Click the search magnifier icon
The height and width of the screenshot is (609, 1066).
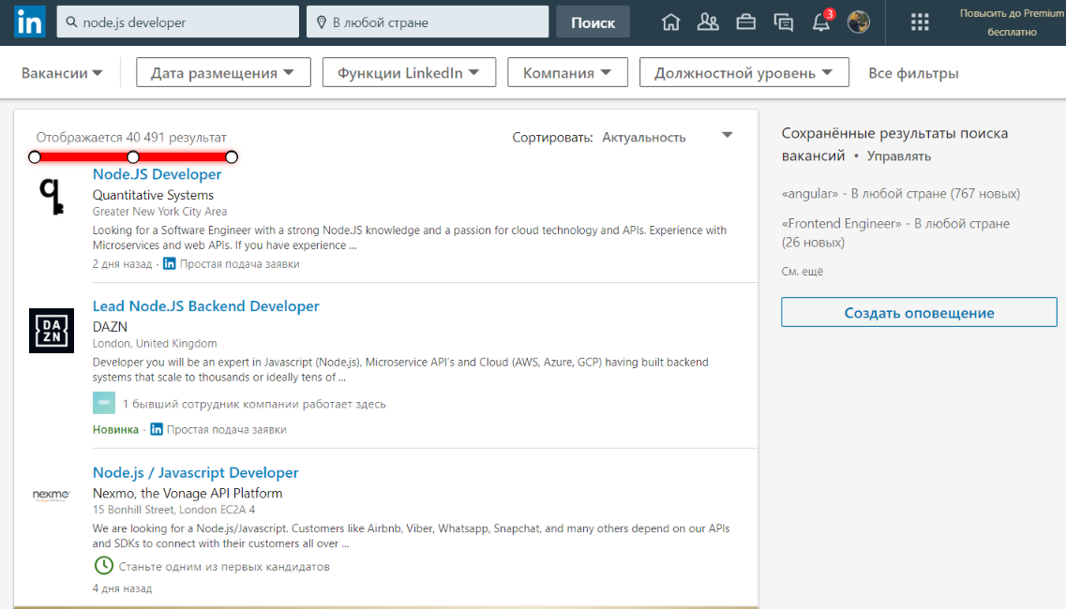pyautogui.click(x=71, y=22)
